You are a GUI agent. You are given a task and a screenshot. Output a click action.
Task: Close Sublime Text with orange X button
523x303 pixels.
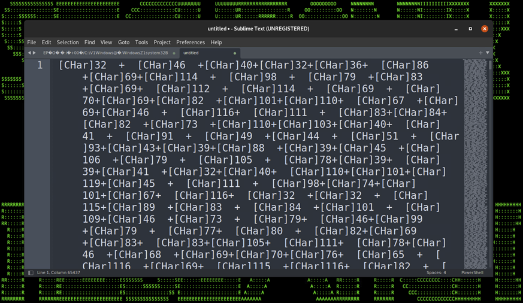(x=485, y=29)
